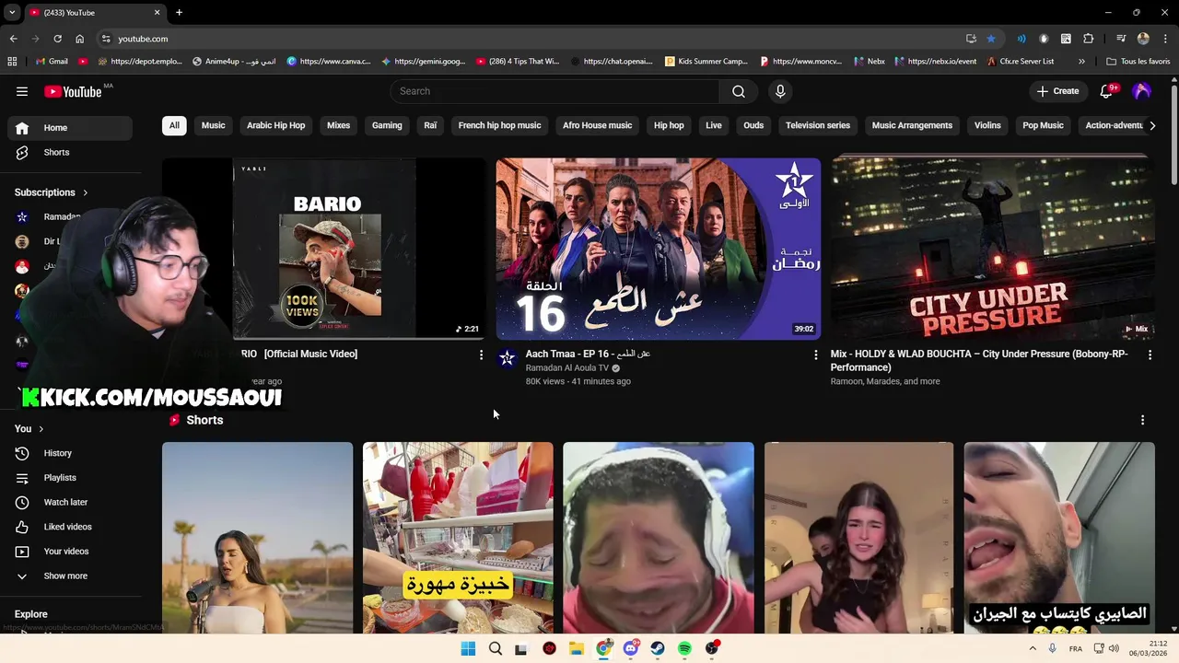Screen dimensions: 1179x663
Task: Go to Home in the sidebar
Action: point(70,128)
